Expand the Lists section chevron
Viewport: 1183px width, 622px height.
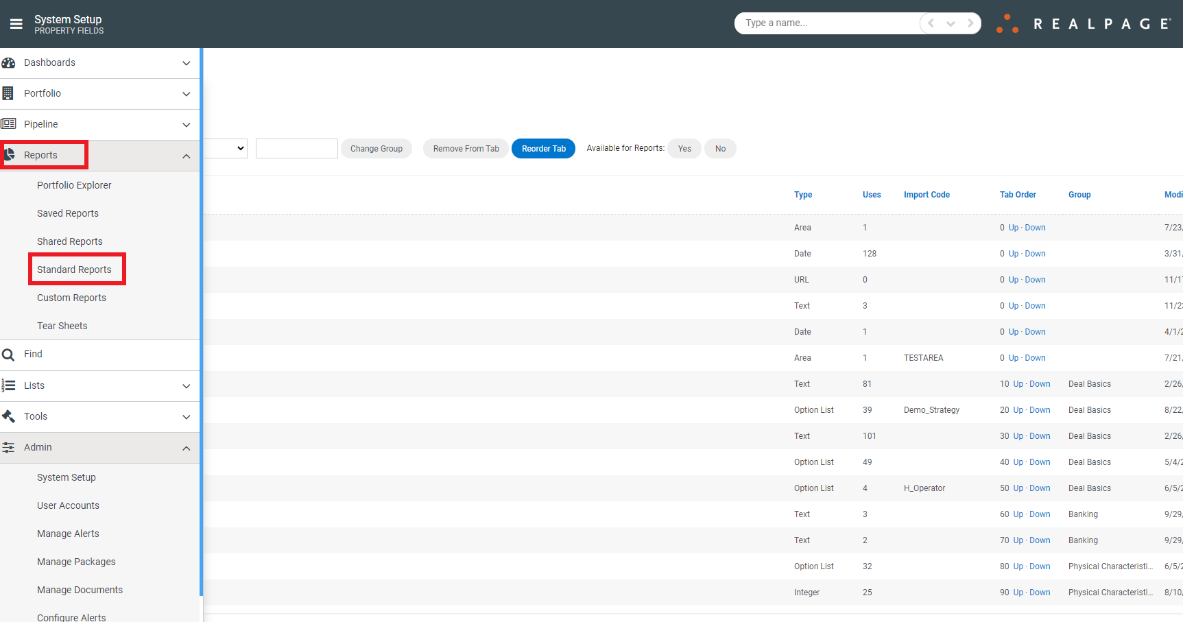point(186,386)
